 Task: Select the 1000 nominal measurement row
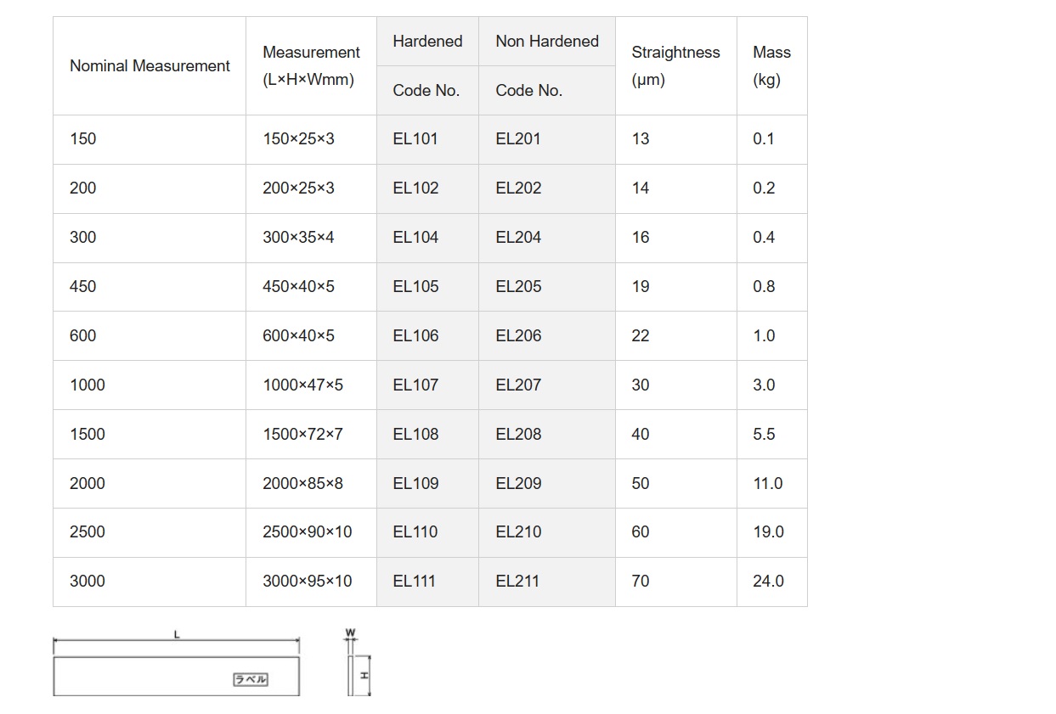tap(88, 385)
